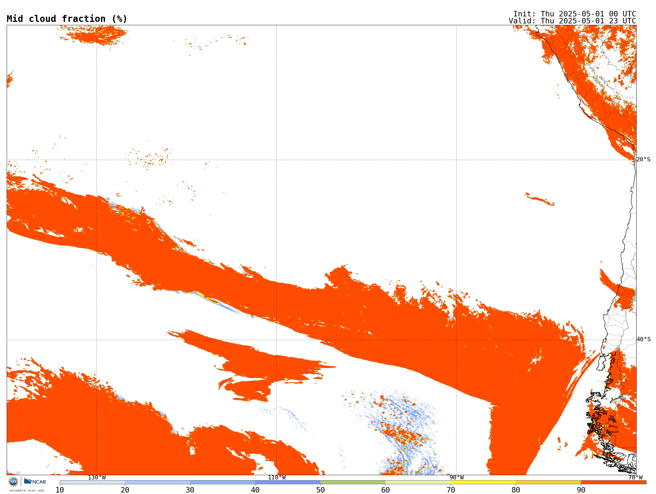This screenshot has width=656, height=494.
Task: Click the 'Mid cloud fraction (%)' title
Action: pos(67,19)
